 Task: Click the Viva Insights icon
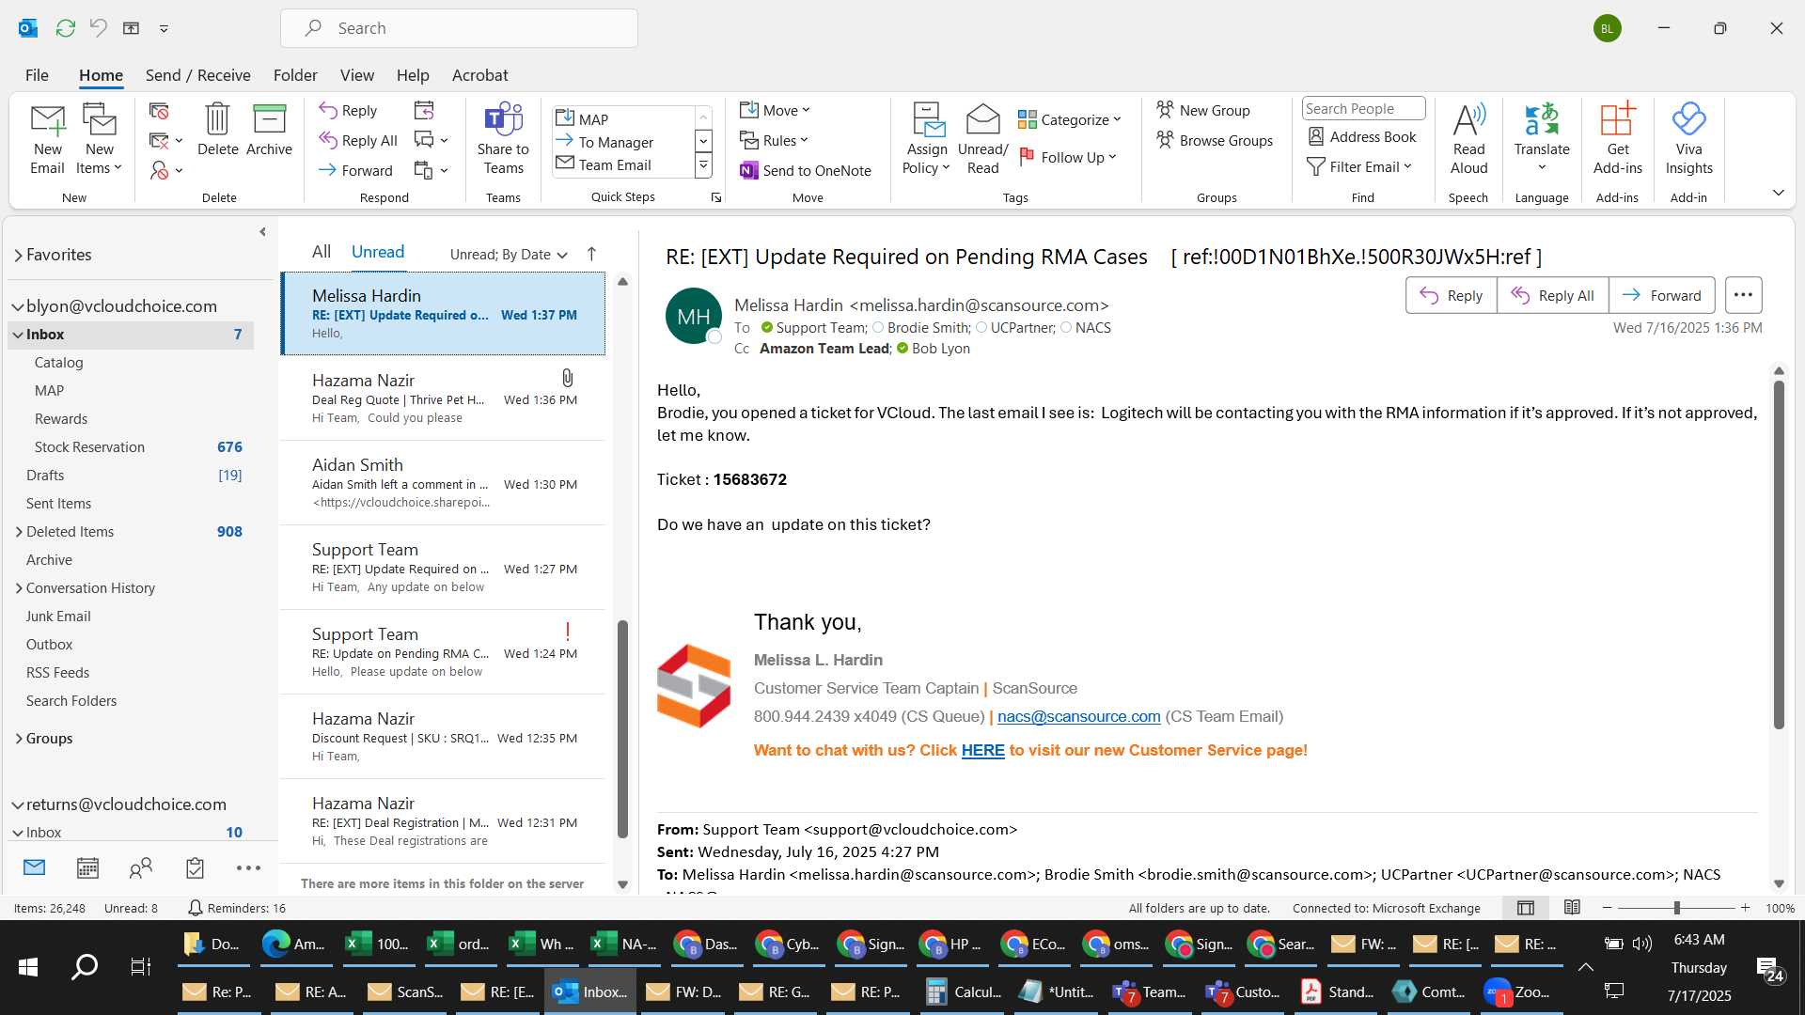[x=1688, y=139]
